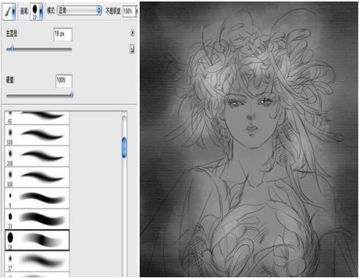Open the blend mode (模式) dropdown
This screenshot has height=278, width=359.
coord(80,10)
